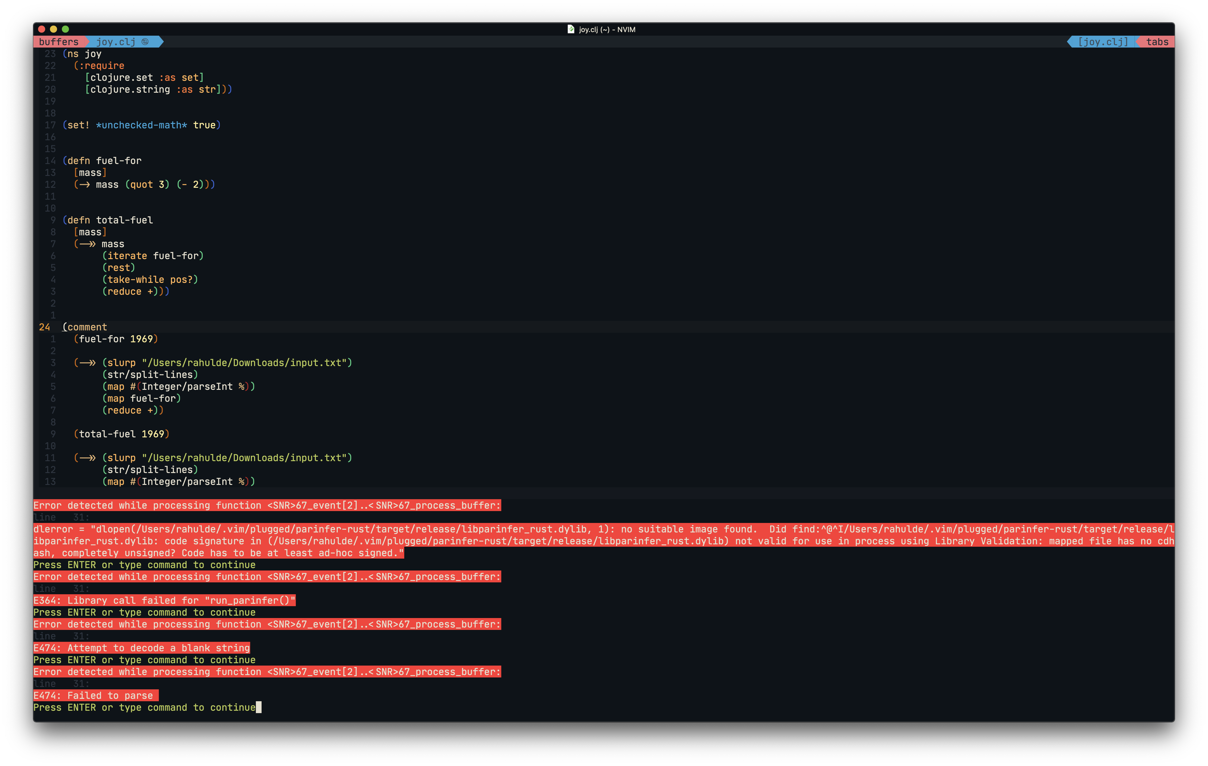Click '(defn total-fuel' definition line
Screen dimensions: 1208x766
coord(107,220)
